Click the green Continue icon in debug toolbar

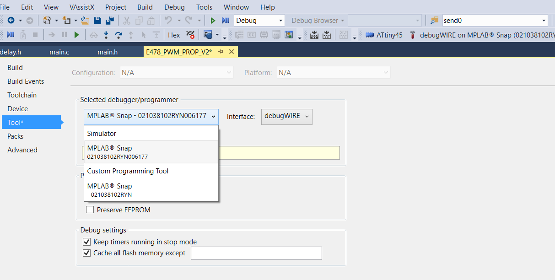pos(77,35)
